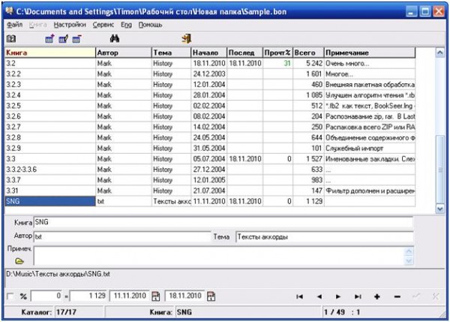Sort by the Прочт% column header
Screen dimensions: 450x322
tap(277, 53)
